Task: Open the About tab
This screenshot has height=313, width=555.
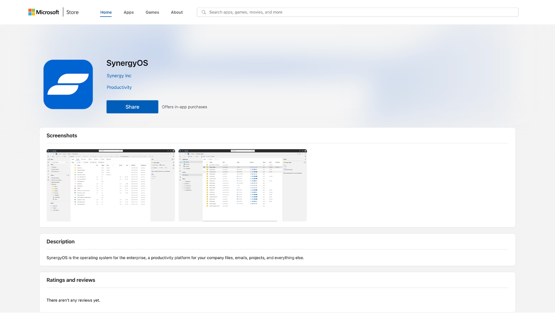Action: [x=177, y=12]
